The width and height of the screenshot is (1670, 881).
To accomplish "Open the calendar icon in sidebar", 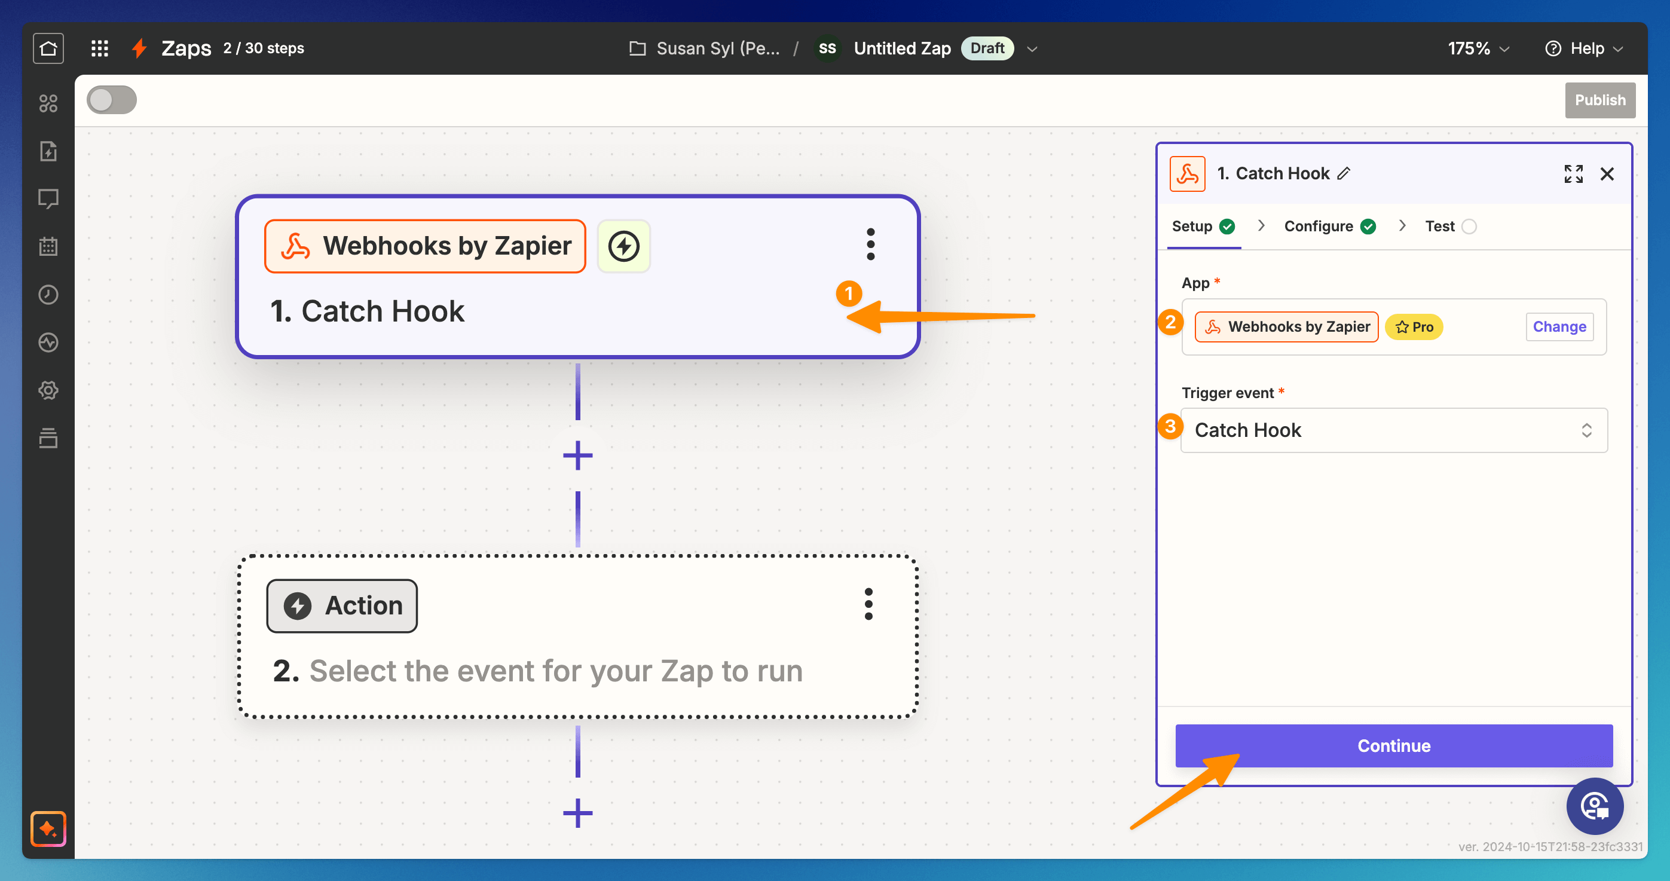I will point(48,246).
